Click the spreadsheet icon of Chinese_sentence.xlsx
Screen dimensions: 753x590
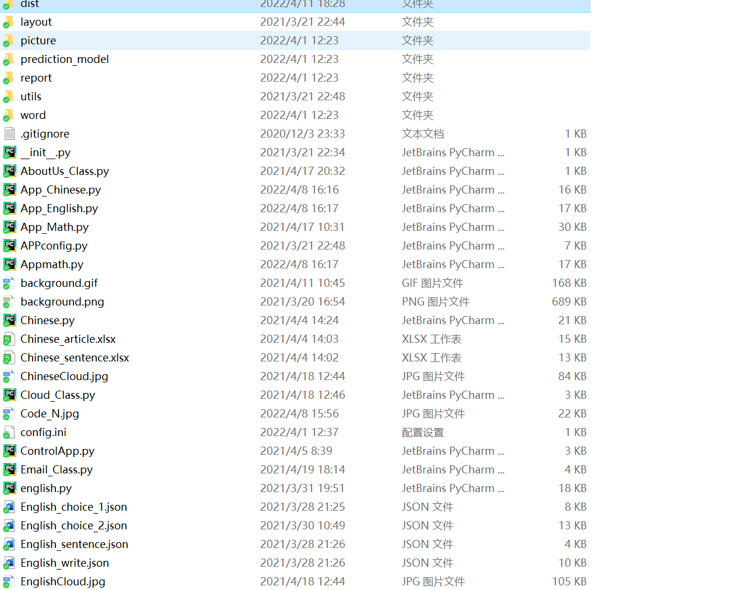click(9, 358)
